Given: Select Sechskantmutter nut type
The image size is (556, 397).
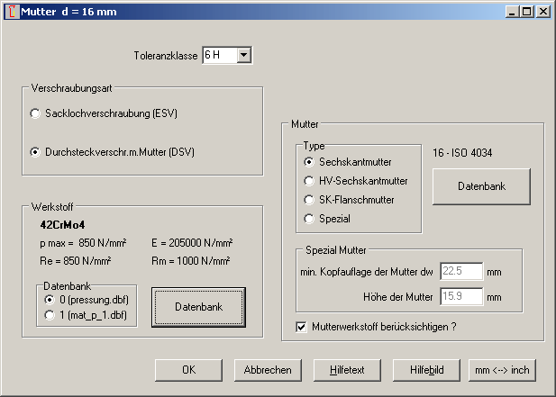Looking at the screenshot, I should pos(310,162).
